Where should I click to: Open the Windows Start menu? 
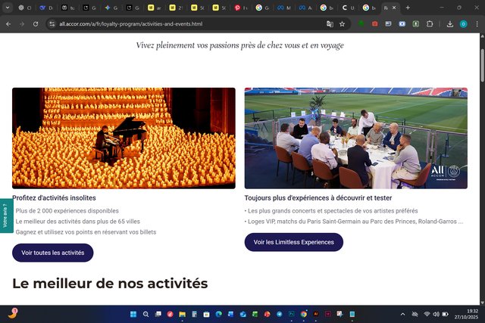pos(133,314)
